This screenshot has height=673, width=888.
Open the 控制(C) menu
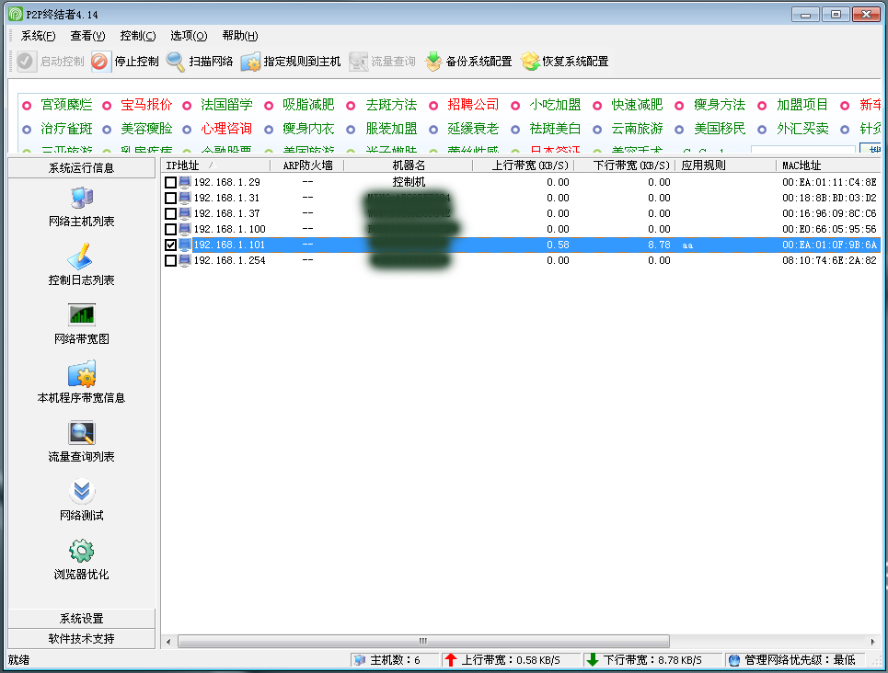coord(137,36)
